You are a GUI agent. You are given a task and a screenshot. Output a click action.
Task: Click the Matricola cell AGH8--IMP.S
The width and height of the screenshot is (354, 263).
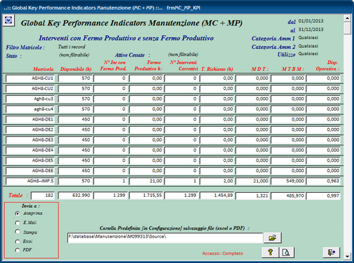pos(30,181)
